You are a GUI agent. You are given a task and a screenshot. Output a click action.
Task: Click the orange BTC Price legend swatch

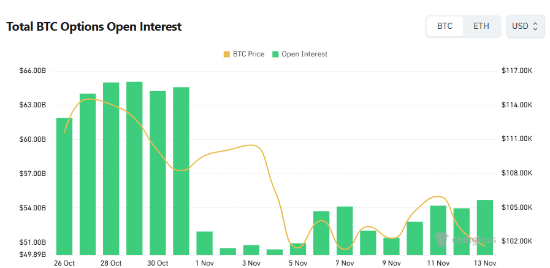(x=227, y=54)
